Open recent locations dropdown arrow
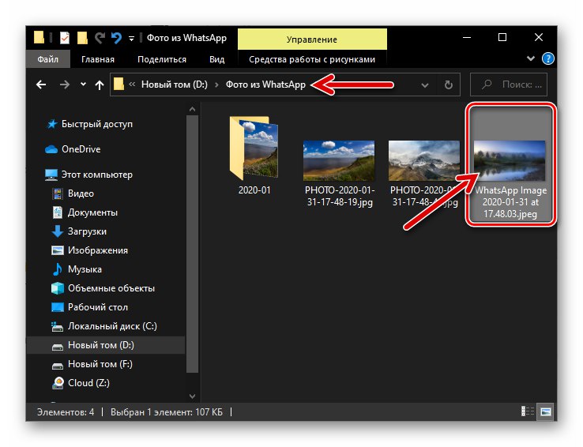Viewport: 583px width, 447px height. tap(83, 85)
